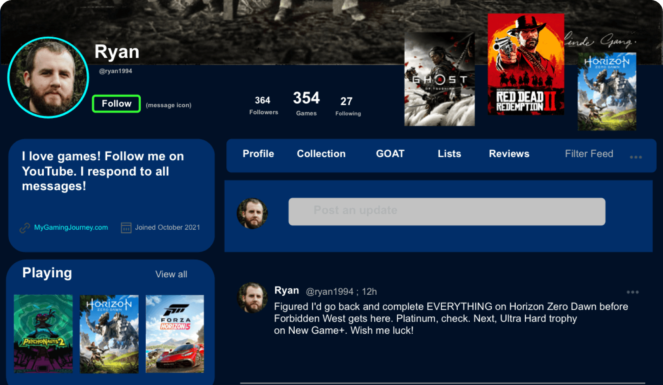Screen dimensions: 663x385
Task: Click the Horizon Zero Dawn post text
Action: tap(451, 318)
